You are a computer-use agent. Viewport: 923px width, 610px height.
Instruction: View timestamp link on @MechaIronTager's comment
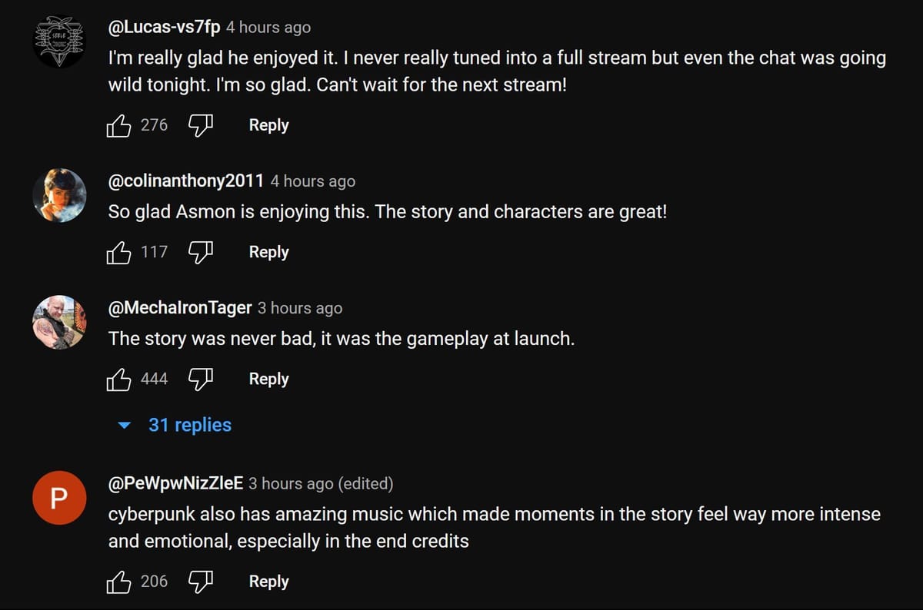(x=299, y=307)
